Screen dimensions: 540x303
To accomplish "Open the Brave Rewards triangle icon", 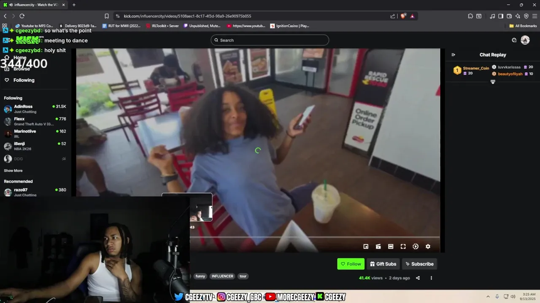I will pyautogui.click(x=412, y=16).
